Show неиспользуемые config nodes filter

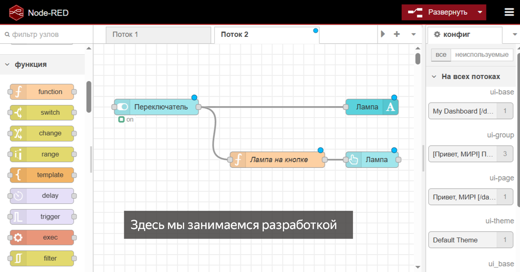482,55
